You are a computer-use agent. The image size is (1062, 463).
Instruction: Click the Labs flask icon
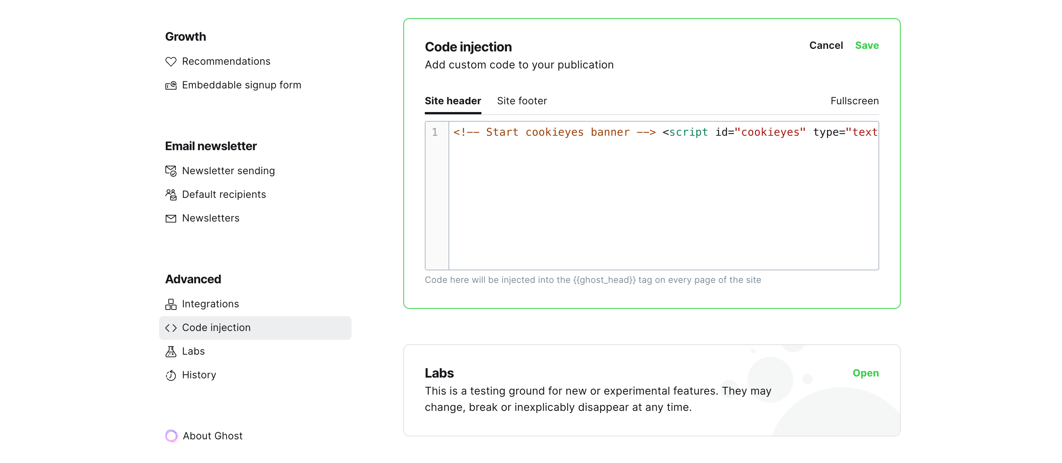(171, 351)
